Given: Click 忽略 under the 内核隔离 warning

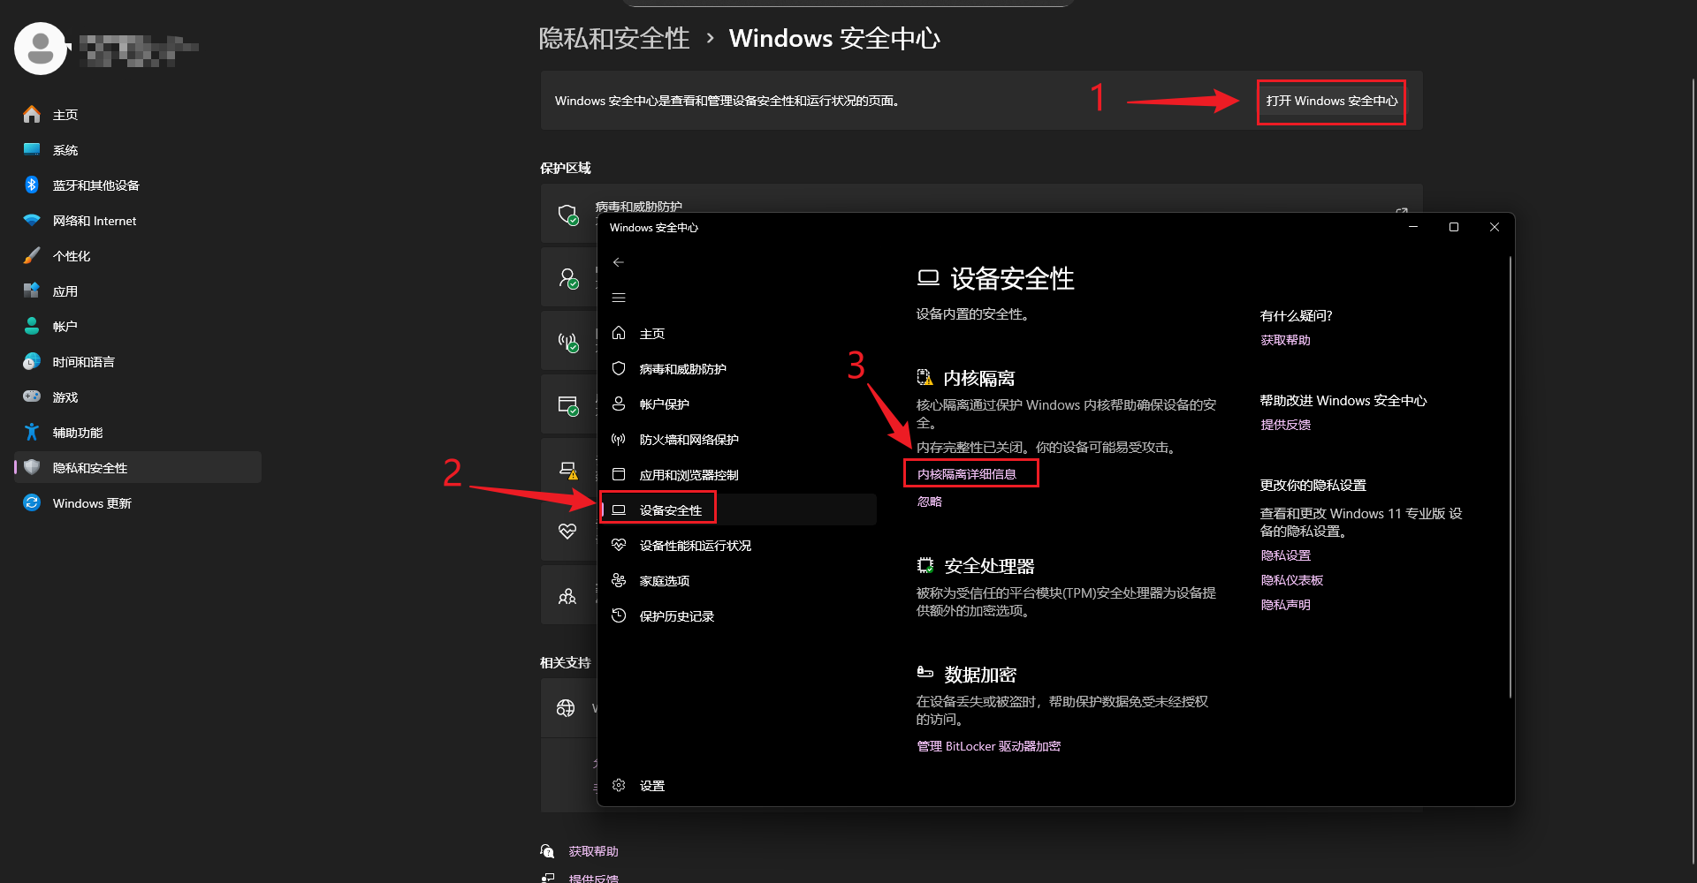Looking at the screenshot, I should [x=929, y=501].
